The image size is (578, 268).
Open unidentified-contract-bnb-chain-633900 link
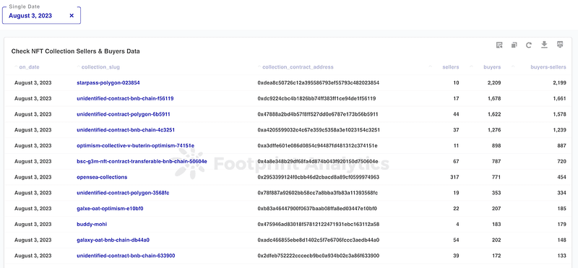[x=126, y=256]
